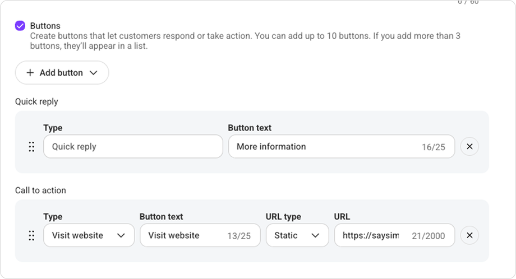Uncheck the Buttons checkbox
The image size is (516, 279).
coord(20,26)
